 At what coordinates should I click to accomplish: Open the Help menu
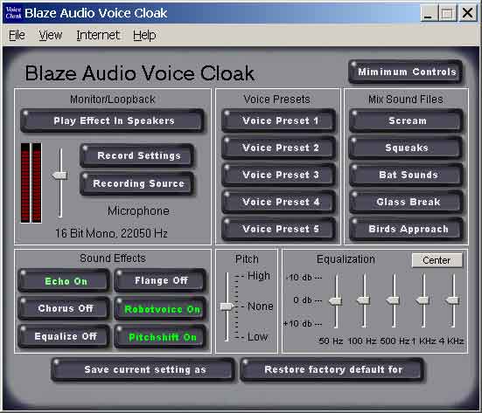pos(144,35)
